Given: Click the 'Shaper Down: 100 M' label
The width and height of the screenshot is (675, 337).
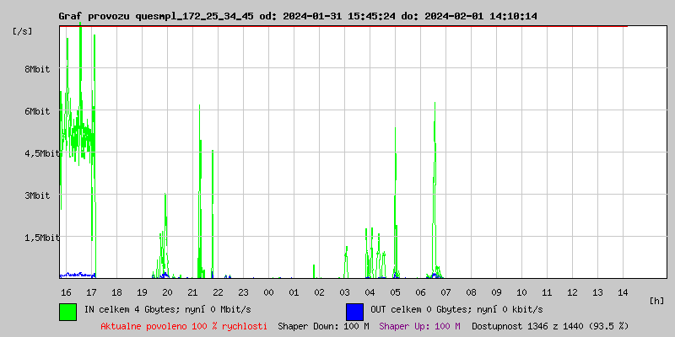Looking at the screenshot, I should point(323,325).
